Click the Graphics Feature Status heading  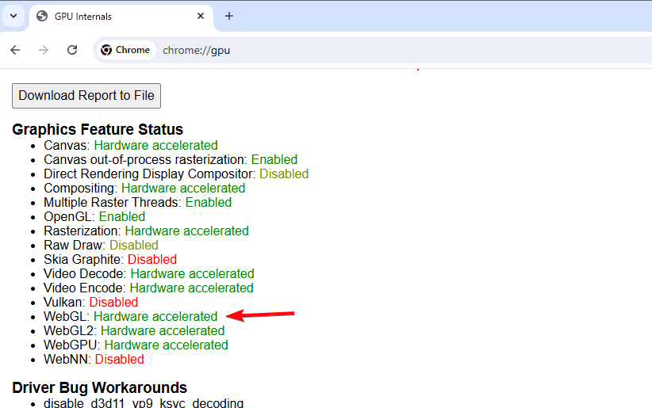click(98, 130)
